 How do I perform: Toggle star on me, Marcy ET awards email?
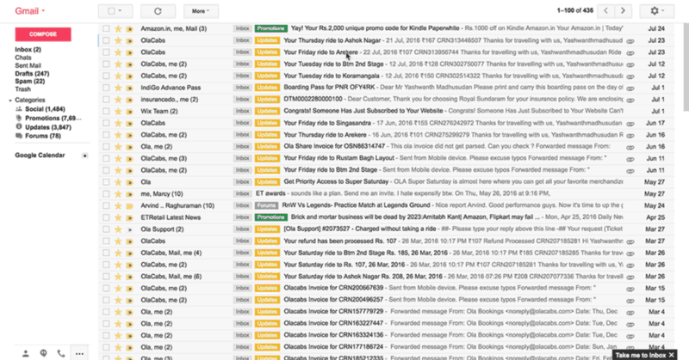(118, 194)
